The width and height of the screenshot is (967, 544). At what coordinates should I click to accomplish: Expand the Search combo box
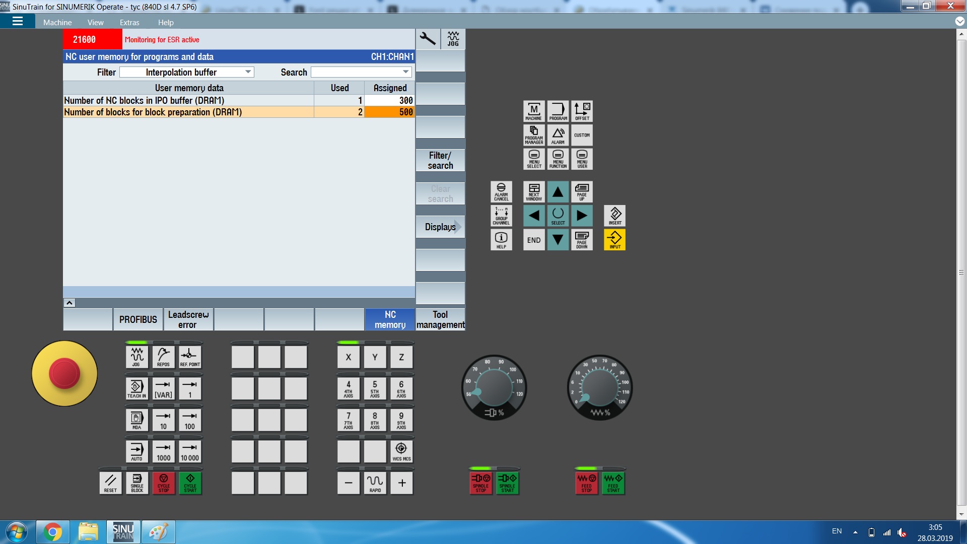[x=405, y=72]
